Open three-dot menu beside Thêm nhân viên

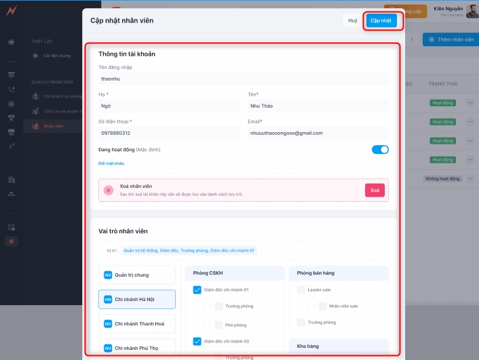click(412, 40)
